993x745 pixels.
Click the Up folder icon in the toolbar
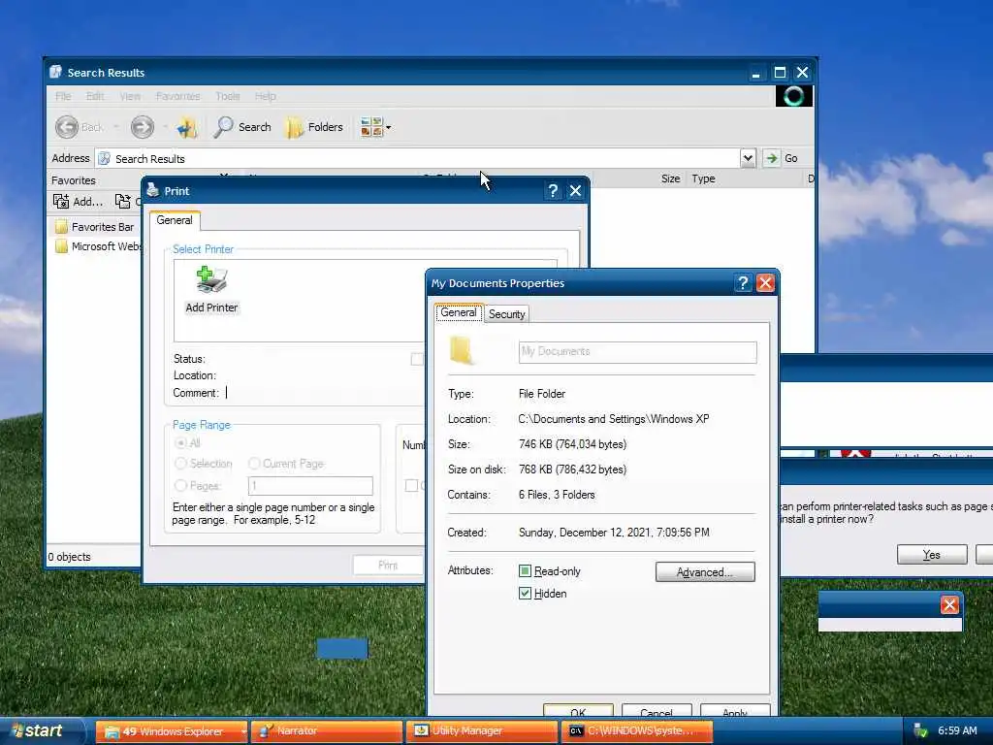tap(187, 127)
